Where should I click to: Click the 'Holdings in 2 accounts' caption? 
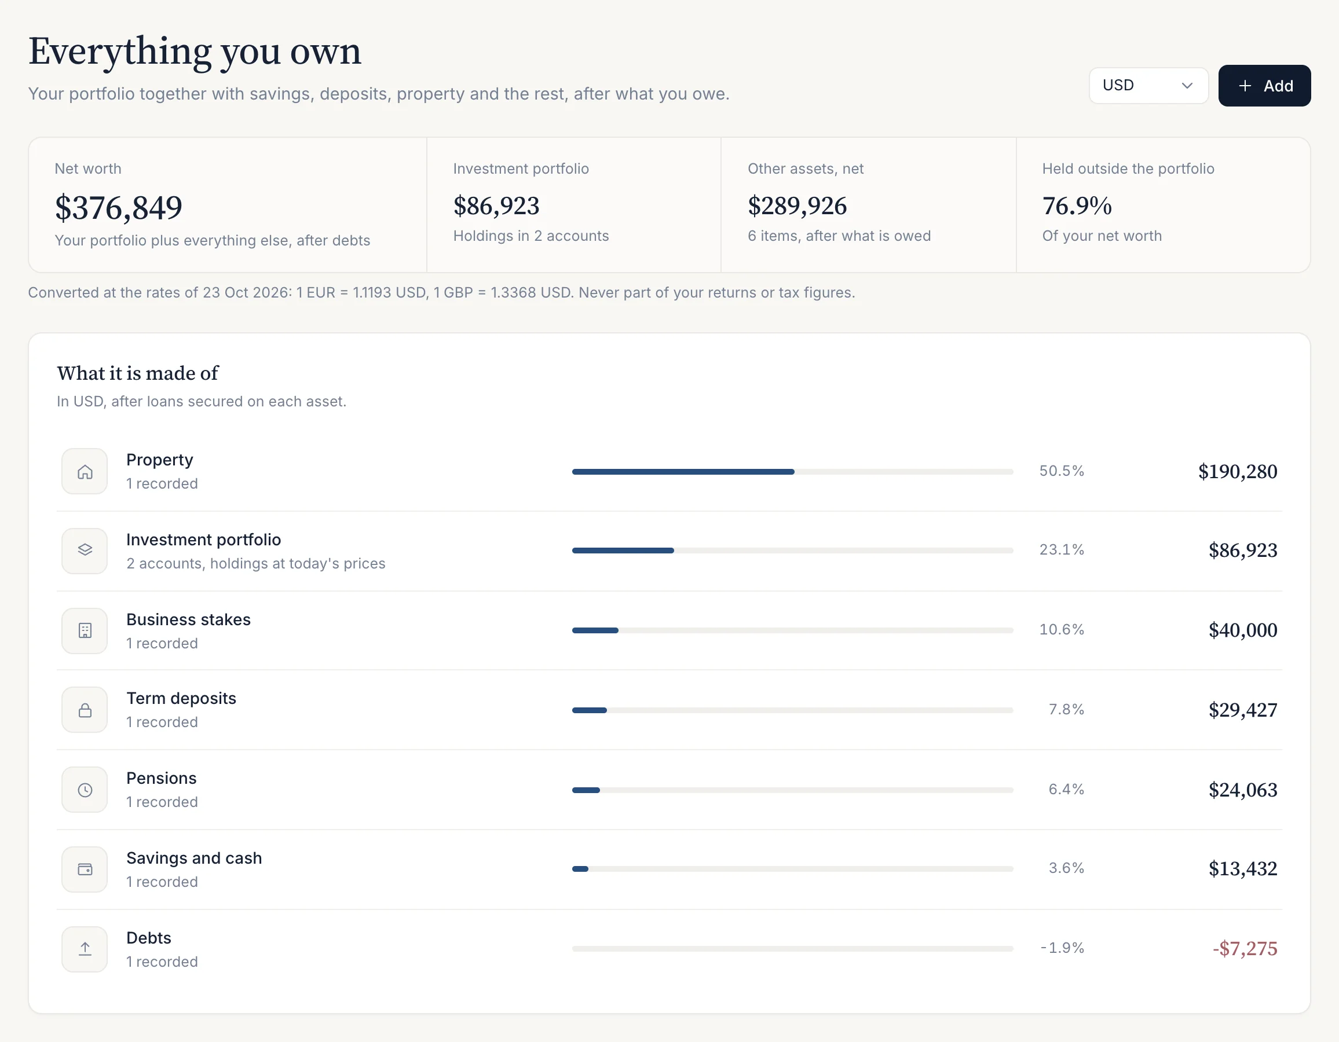tap(531, 236)
